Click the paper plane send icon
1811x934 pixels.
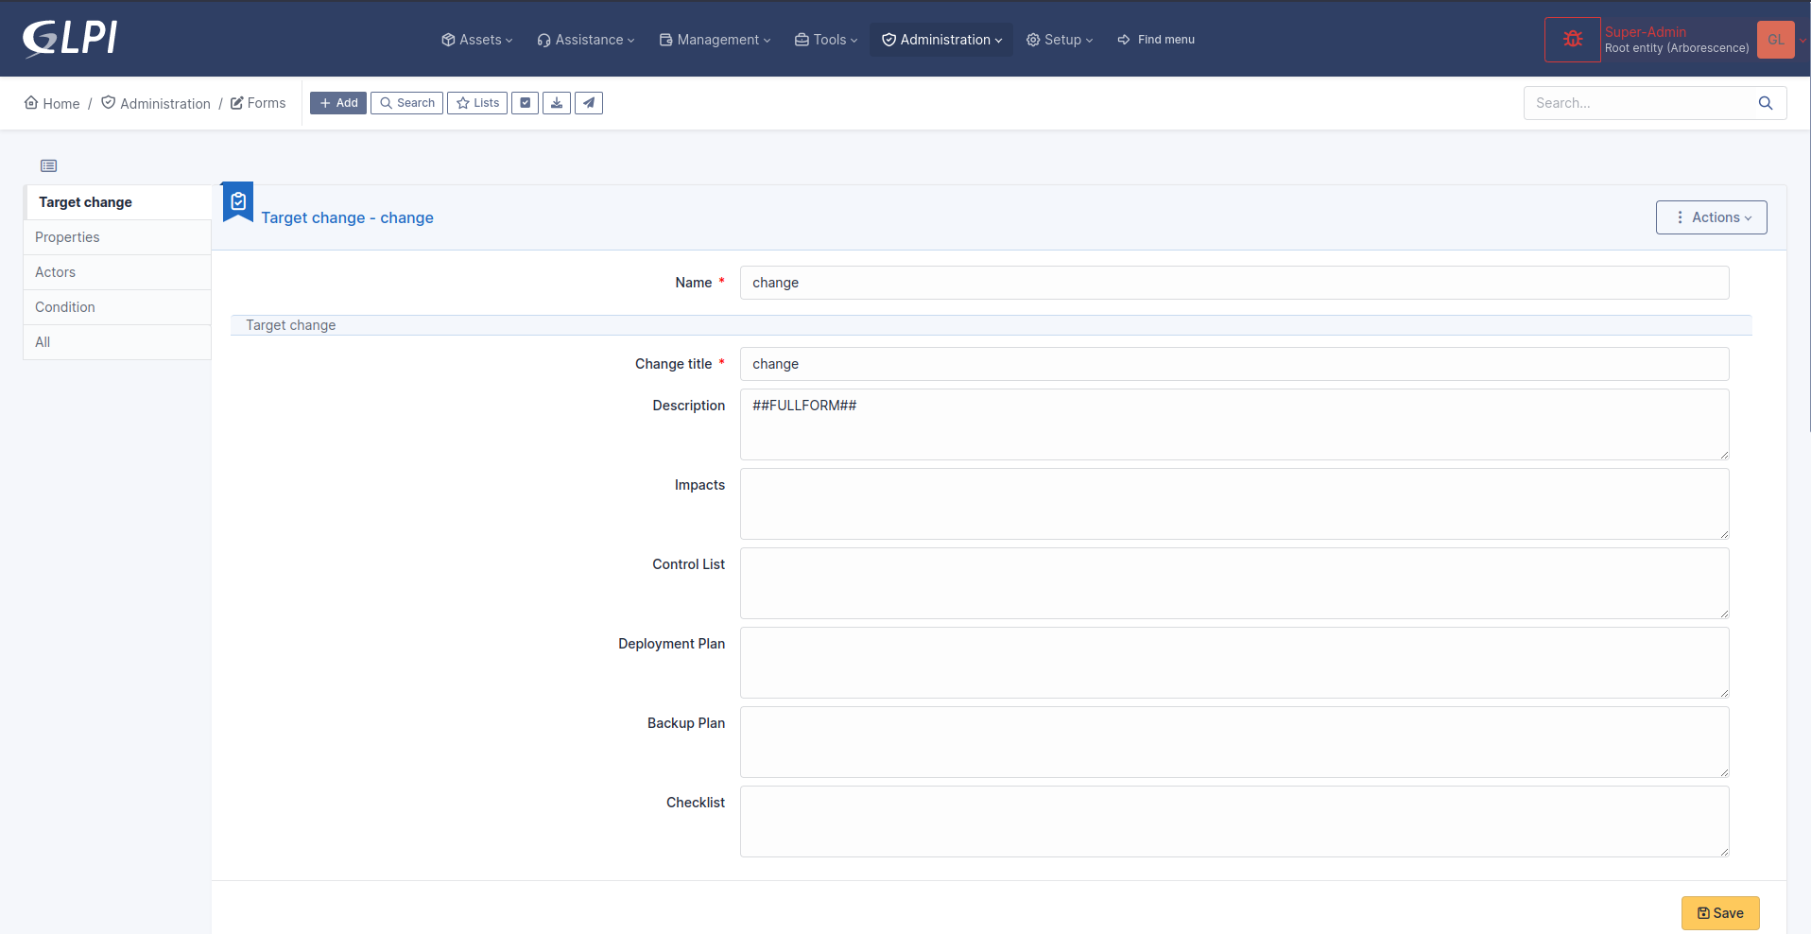coord(588,102)
